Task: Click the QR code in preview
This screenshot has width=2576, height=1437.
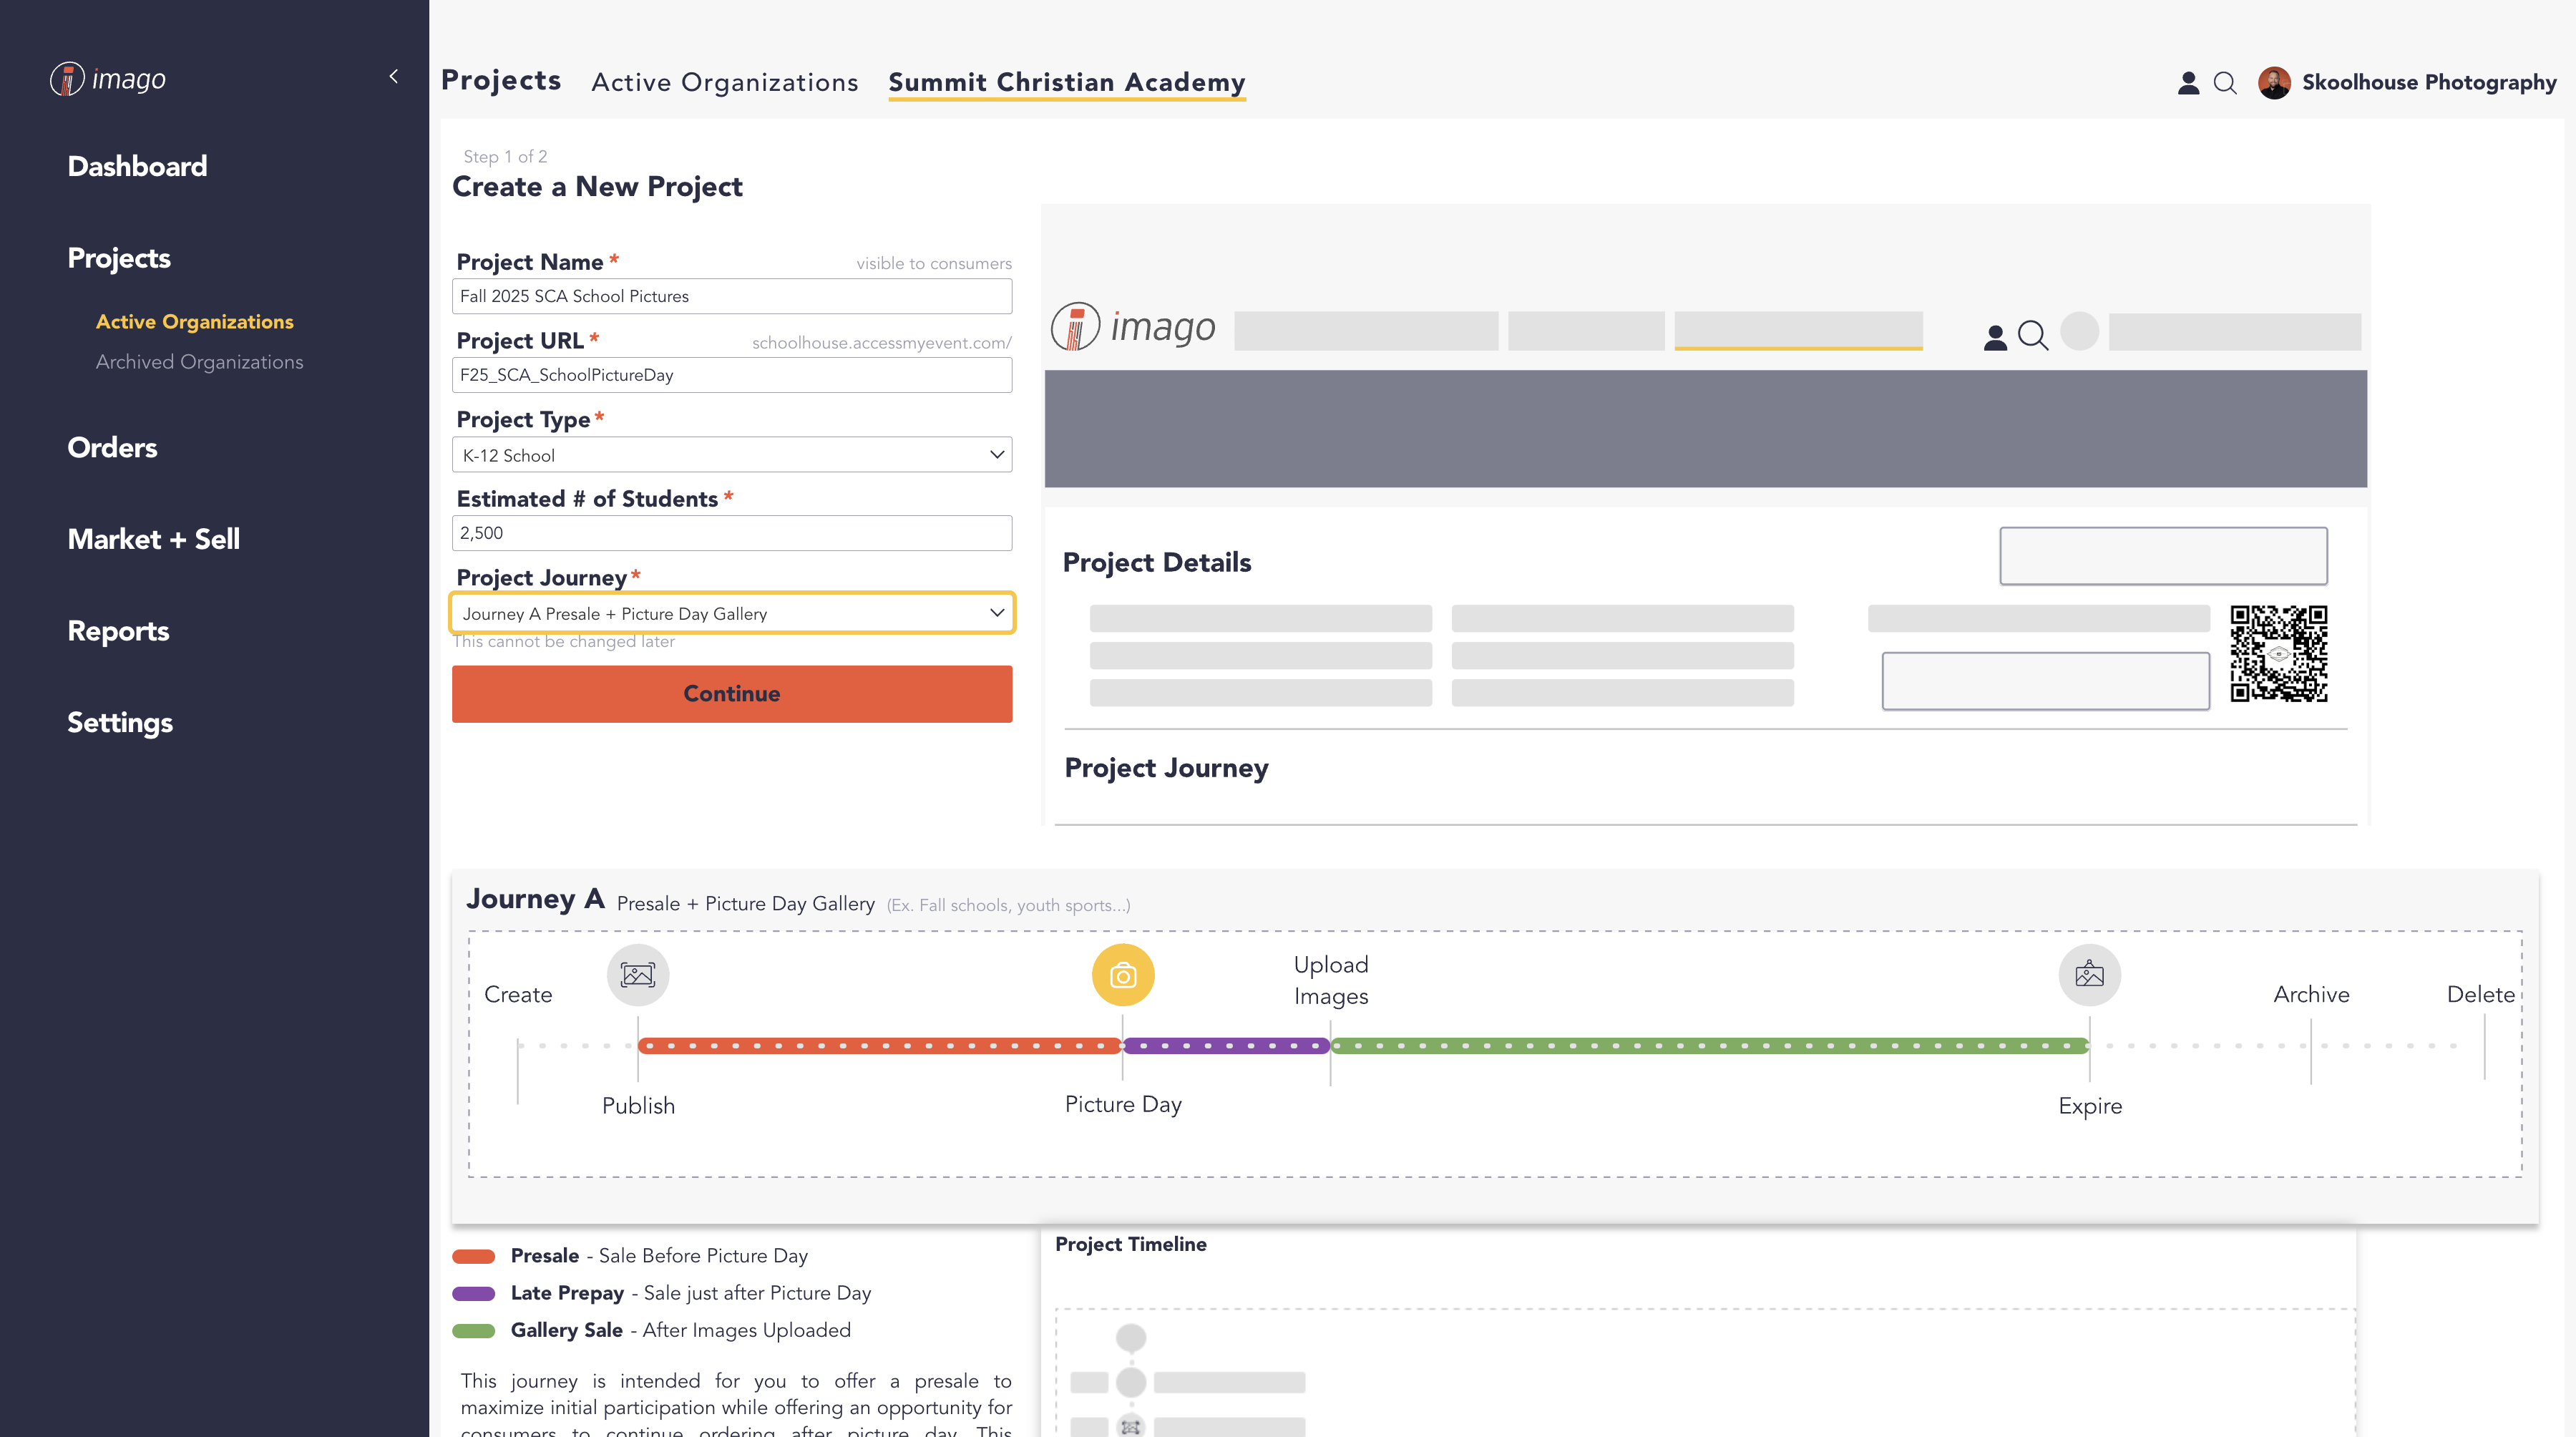Action: point(2278,653)
